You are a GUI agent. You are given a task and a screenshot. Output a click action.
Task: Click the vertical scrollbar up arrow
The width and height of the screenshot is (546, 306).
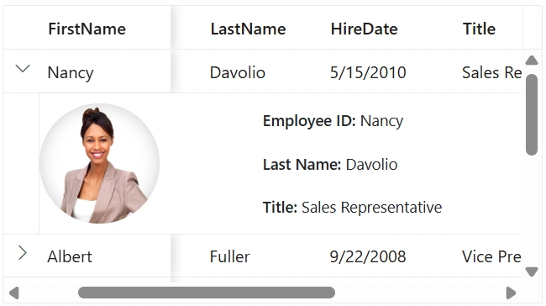532,61
